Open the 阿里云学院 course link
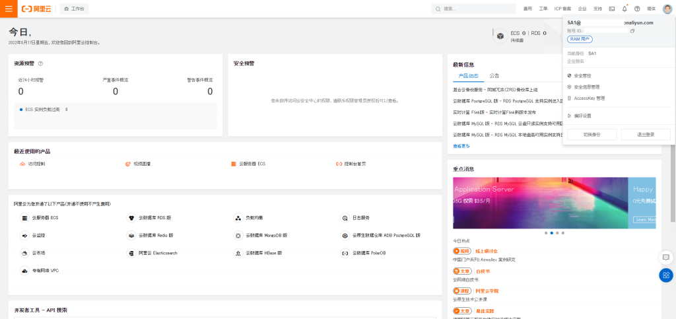676x319 pixels. 487,291
